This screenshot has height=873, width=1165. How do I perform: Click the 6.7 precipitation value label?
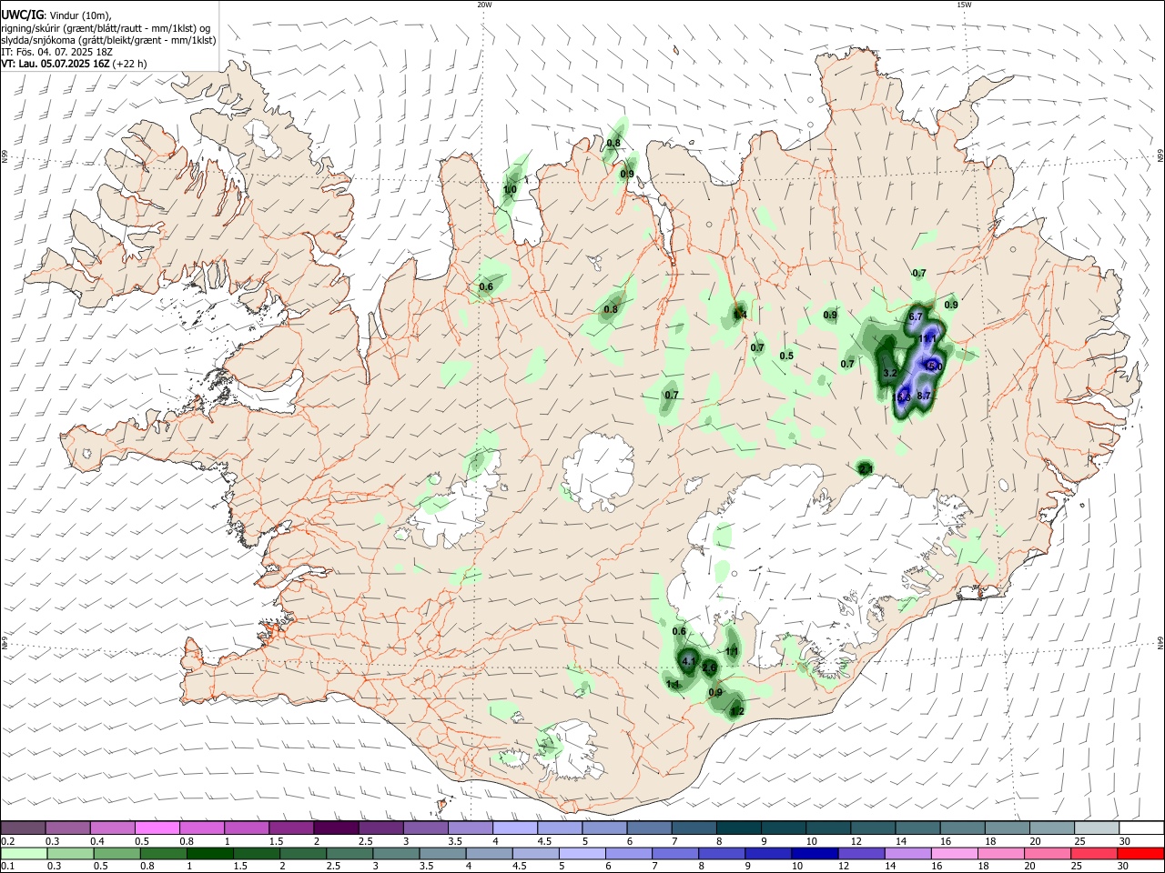(916, 316)
